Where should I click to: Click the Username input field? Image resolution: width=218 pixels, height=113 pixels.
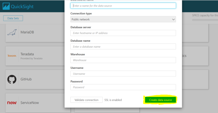[x=123, y=74]
